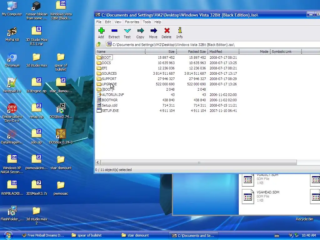The image size is (320, 240).
Task: Click the horizontal scrollbar thumb in the file list
Action: pyautogui.click(x=198, y=162)
